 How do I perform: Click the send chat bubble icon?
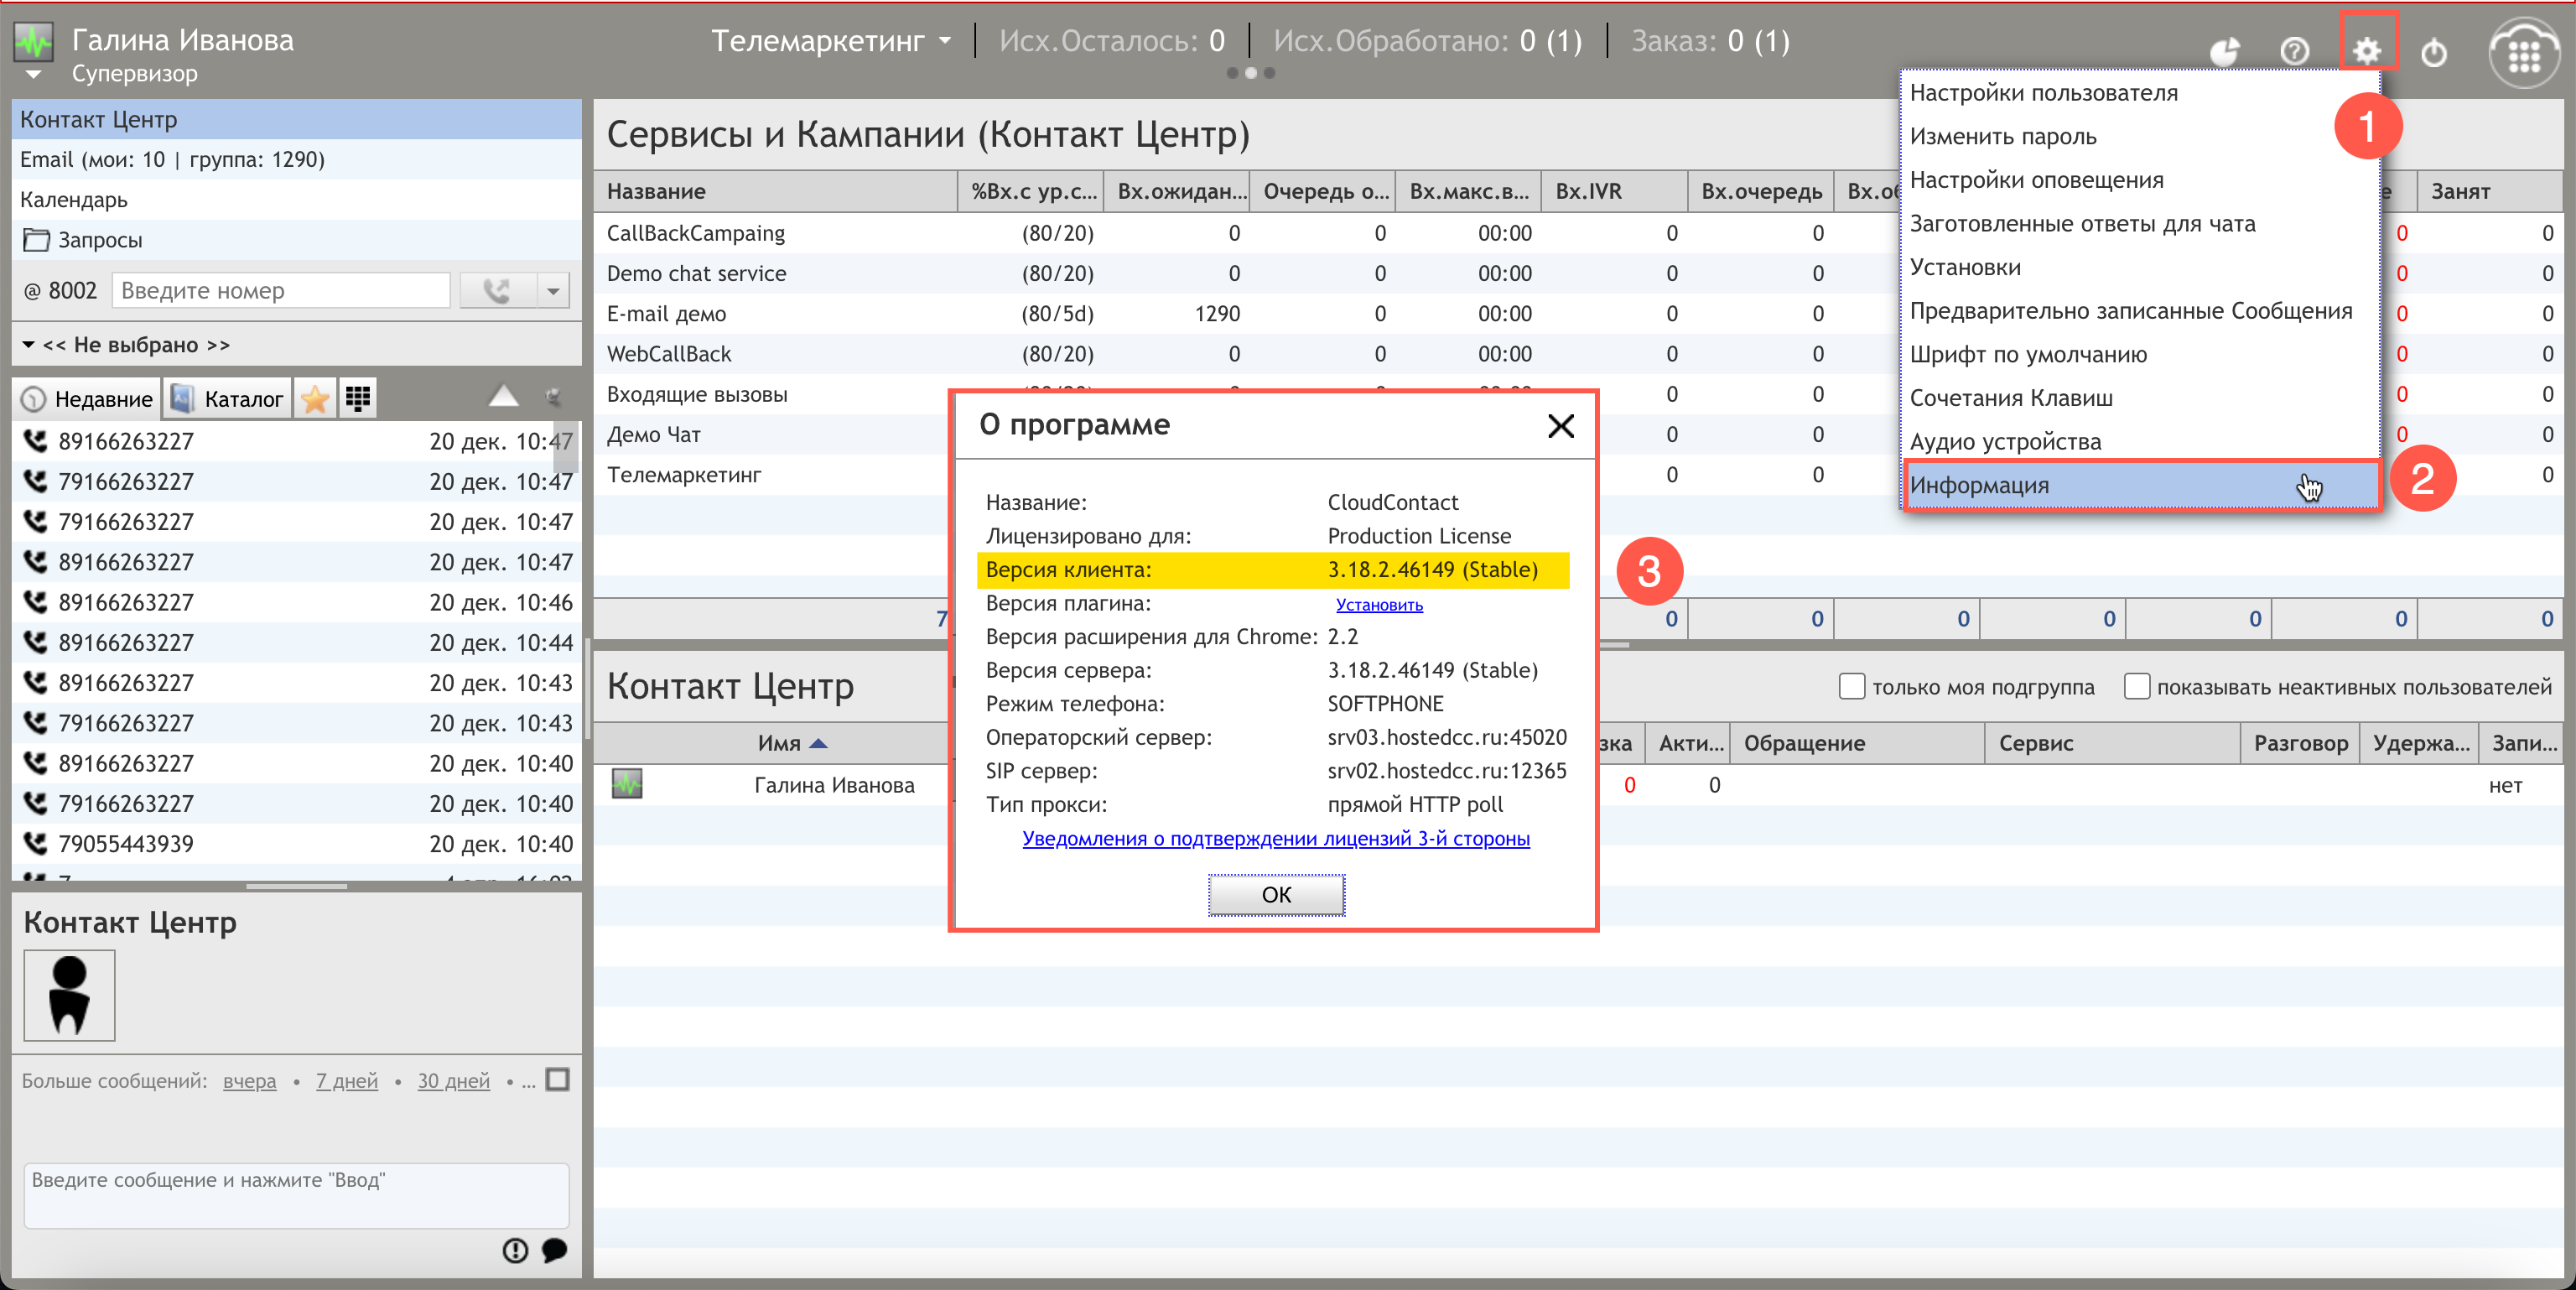[554, 1250]
